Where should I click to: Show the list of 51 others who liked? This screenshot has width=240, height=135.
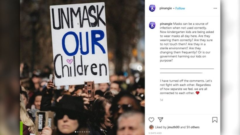point(193,127)
